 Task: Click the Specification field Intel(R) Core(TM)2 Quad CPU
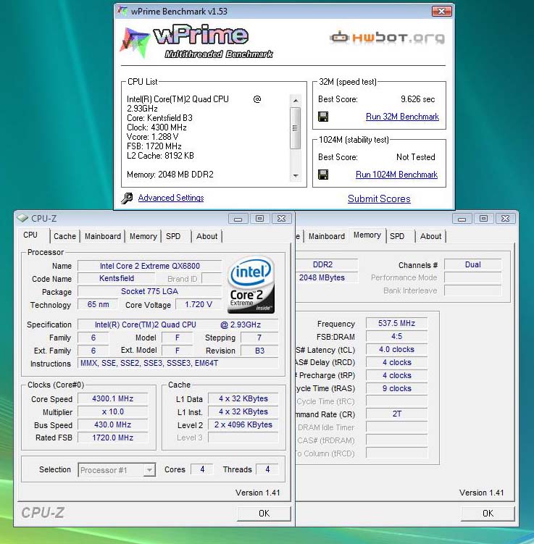point(178,325)
